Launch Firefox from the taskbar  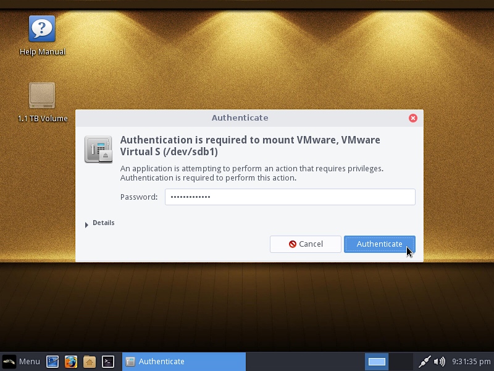tap(71, 362)
